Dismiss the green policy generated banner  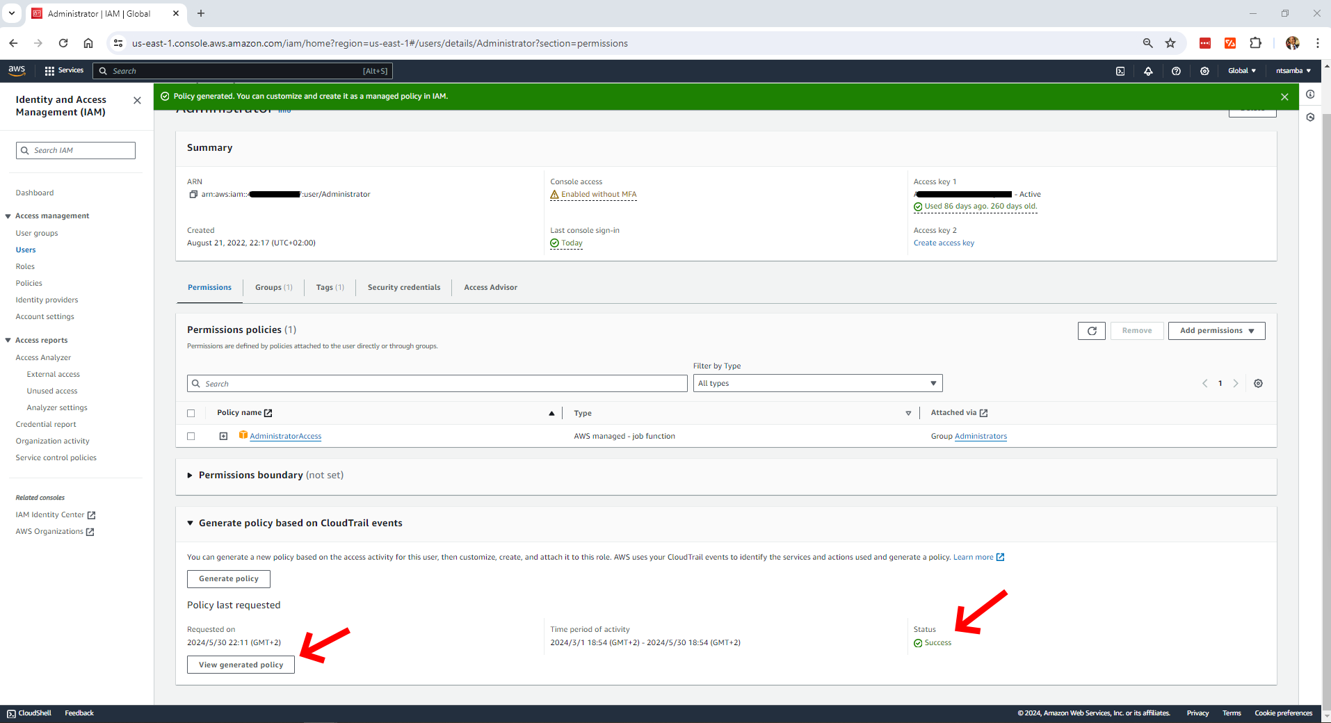point(1284,97)
